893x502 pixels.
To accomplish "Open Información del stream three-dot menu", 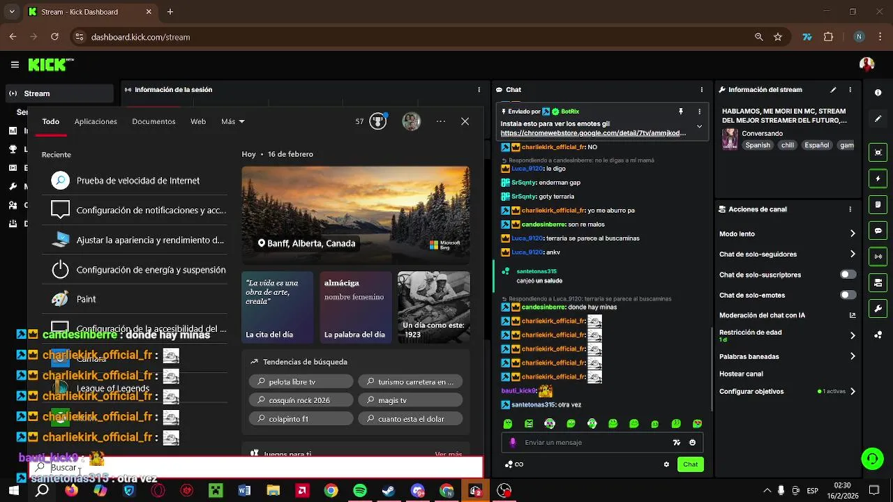I will pos(850,90).
